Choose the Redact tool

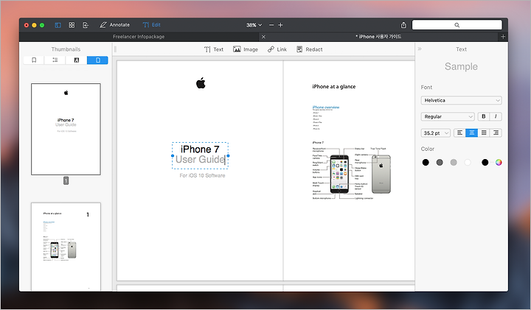[310, 49]
